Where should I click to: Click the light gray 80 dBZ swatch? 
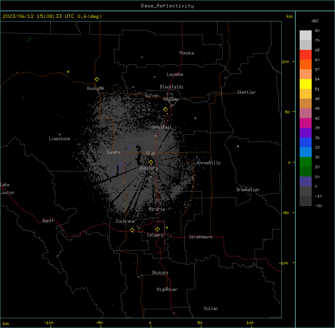[x=305, y=35]
